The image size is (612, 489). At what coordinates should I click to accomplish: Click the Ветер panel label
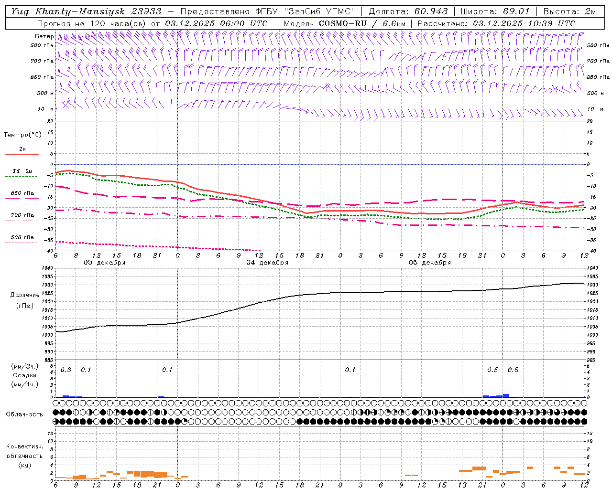click(x=44, y=36)
